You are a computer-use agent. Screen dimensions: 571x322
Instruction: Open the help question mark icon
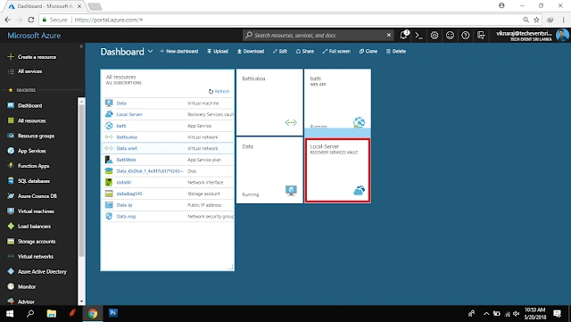[x=466, y=36]
